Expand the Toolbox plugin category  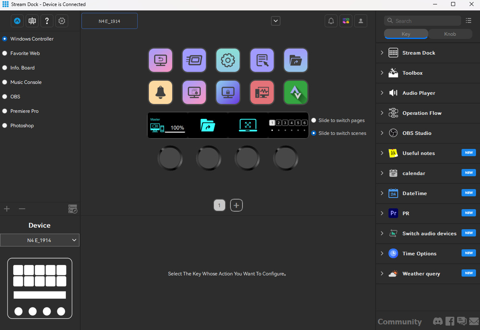(382, 73)
